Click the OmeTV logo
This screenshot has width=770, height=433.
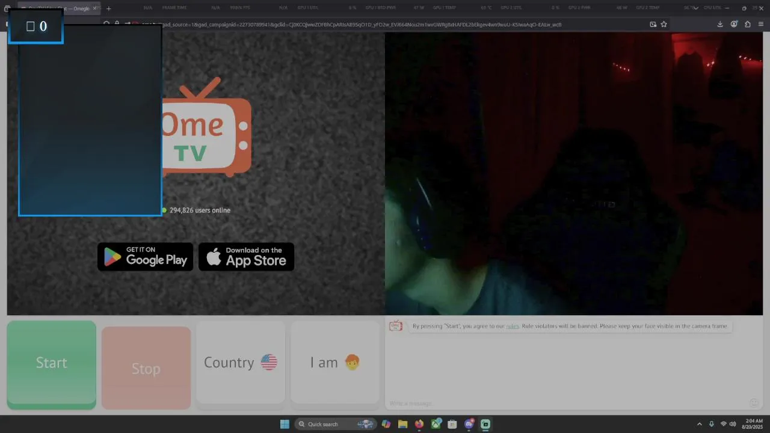tap(206, 127)
